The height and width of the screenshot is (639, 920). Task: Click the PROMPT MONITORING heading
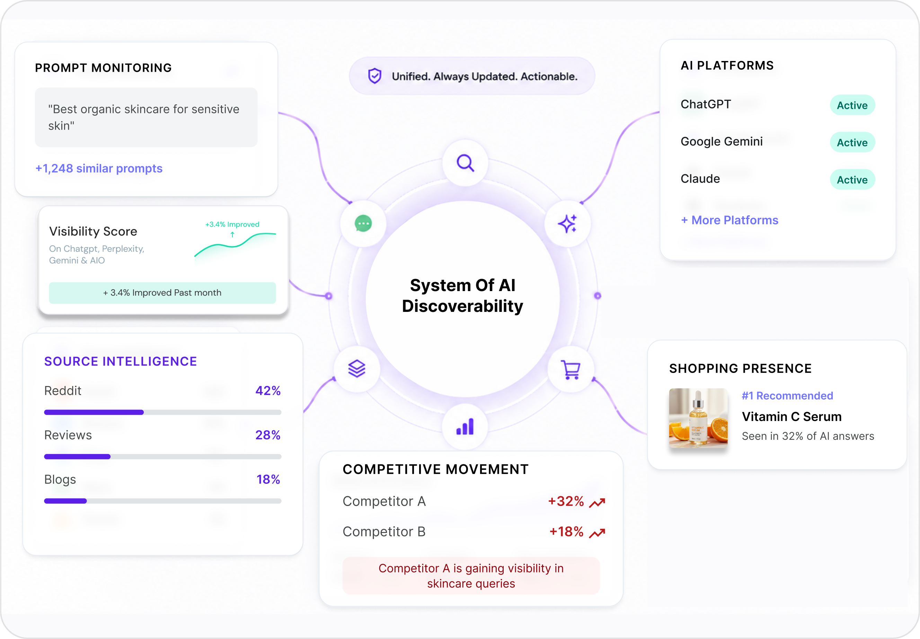103,68
